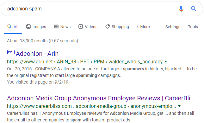Open search Settings
204x123 pixels.
pyautogui.click(x=173, y=26)
